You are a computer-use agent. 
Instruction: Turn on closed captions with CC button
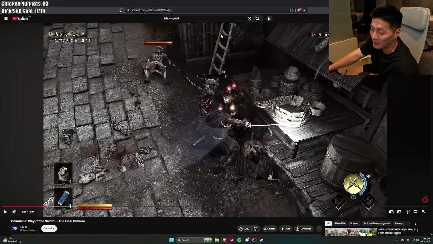(399, 212)
